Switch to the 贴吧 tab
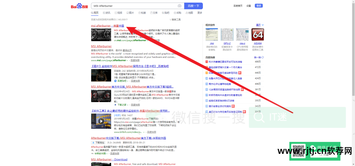The image size is (355, 166). 165,13
